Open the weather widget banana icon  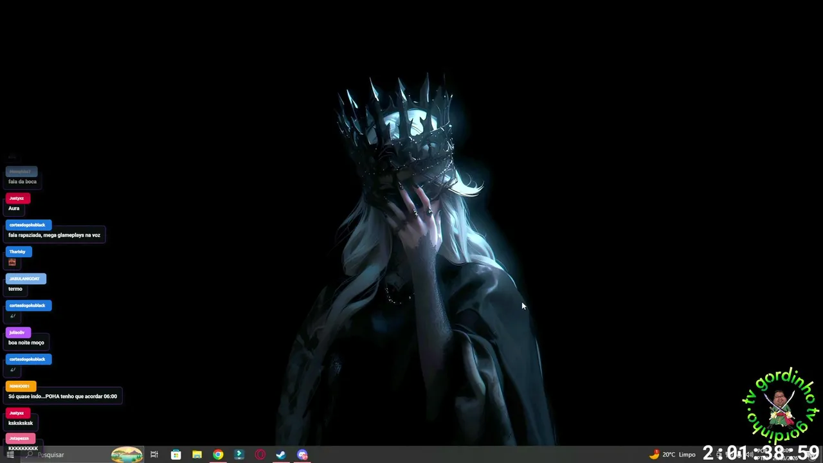[655, 454]
